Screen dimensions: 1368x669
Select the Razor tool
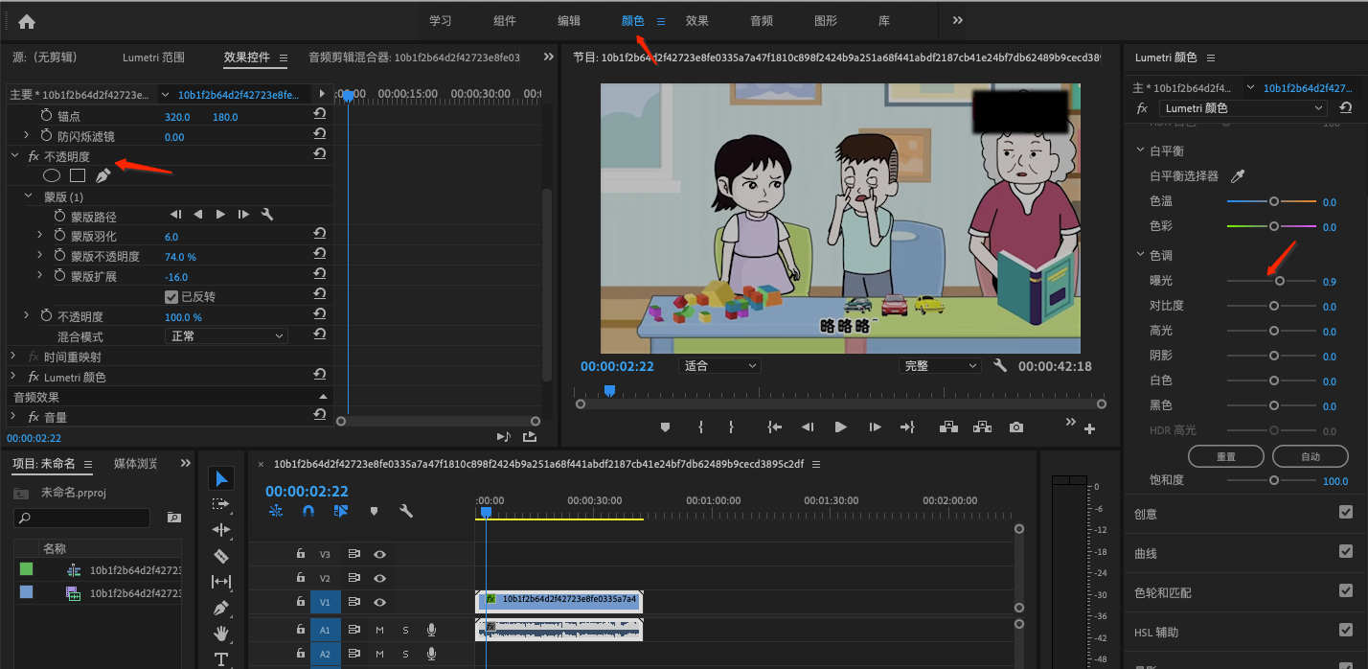click(221, 556)
